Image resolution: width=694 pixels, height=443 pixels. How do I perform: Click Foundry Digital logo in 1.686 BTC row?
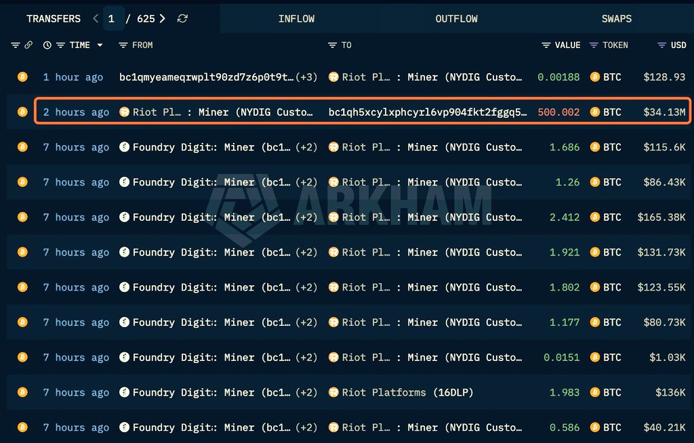click(125, 147)
